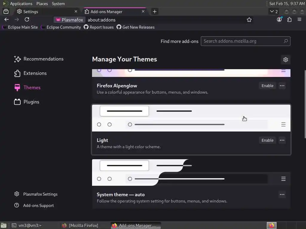Screen dimensions: 306x229
Task: Open the application hamburger menu
Action: tap(299, 19)
